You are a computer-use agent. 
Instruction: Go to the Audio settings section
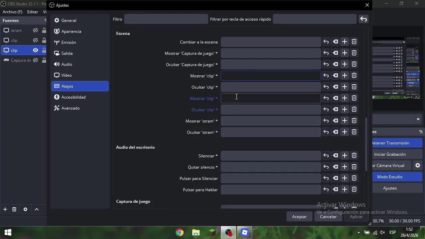[x=80, y=64]
